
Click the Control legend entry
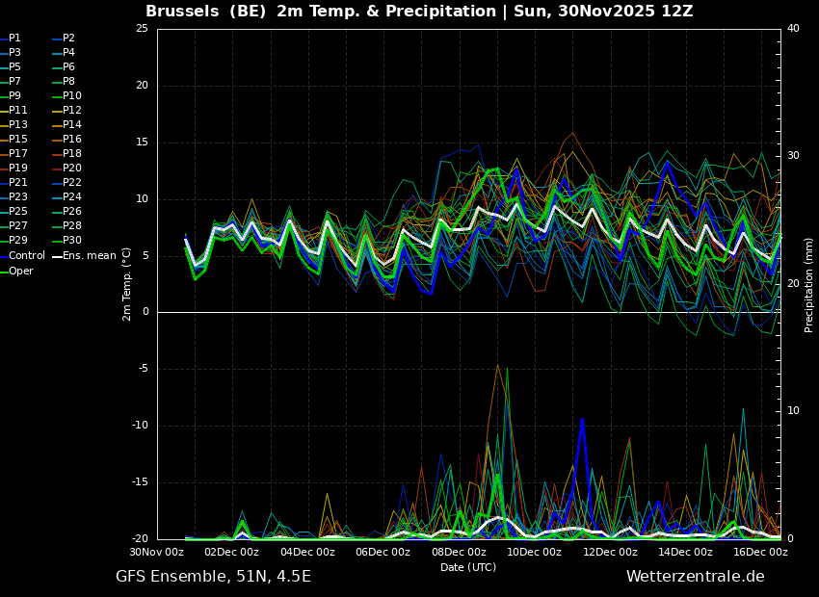(27, 256)
